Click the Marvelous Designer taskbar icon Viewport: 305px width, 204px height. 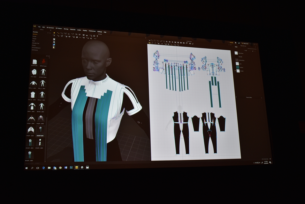pyautogui.click(x=77, y=167)
